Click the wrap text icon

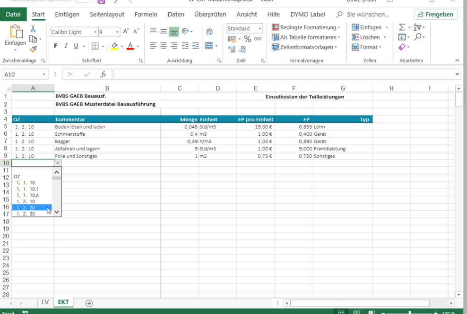click(209, 32)
